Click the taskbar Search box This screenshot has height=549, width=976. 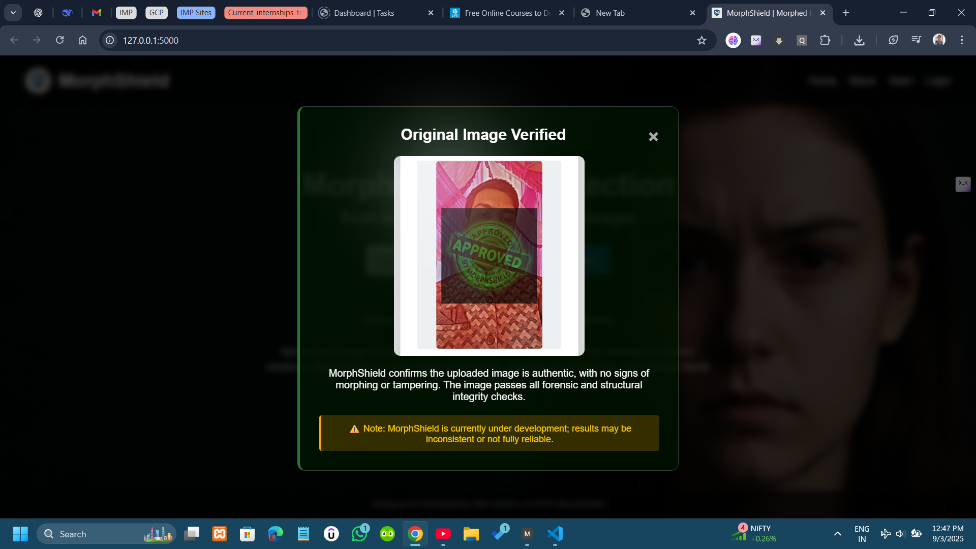(106, 534)
